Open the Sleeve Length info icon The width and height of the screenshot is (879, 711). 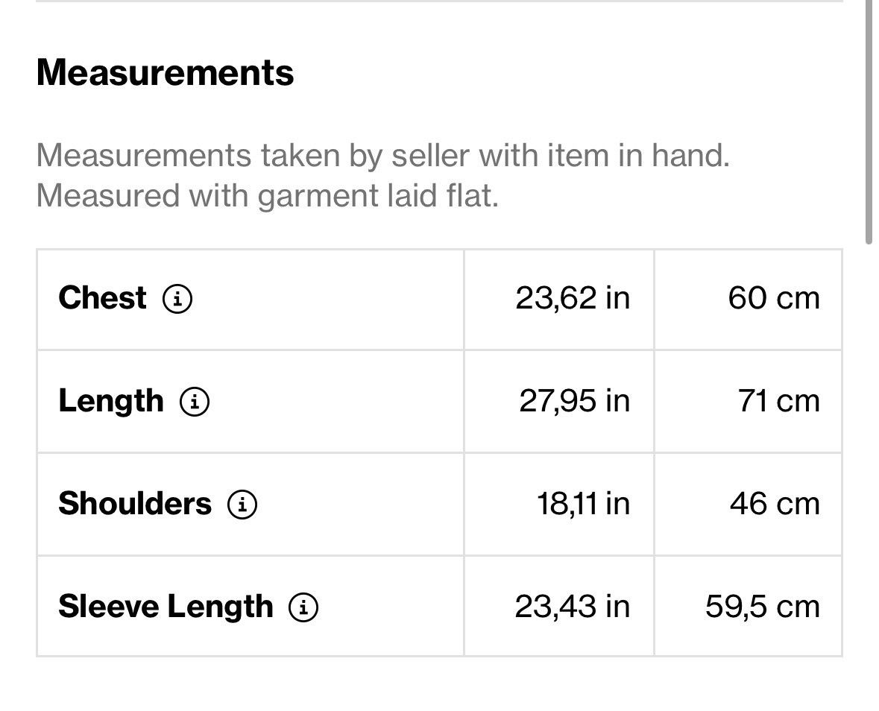[303, 607]
